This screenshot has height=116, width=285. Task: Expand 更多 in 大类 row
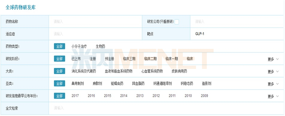(x=273, y=72)
